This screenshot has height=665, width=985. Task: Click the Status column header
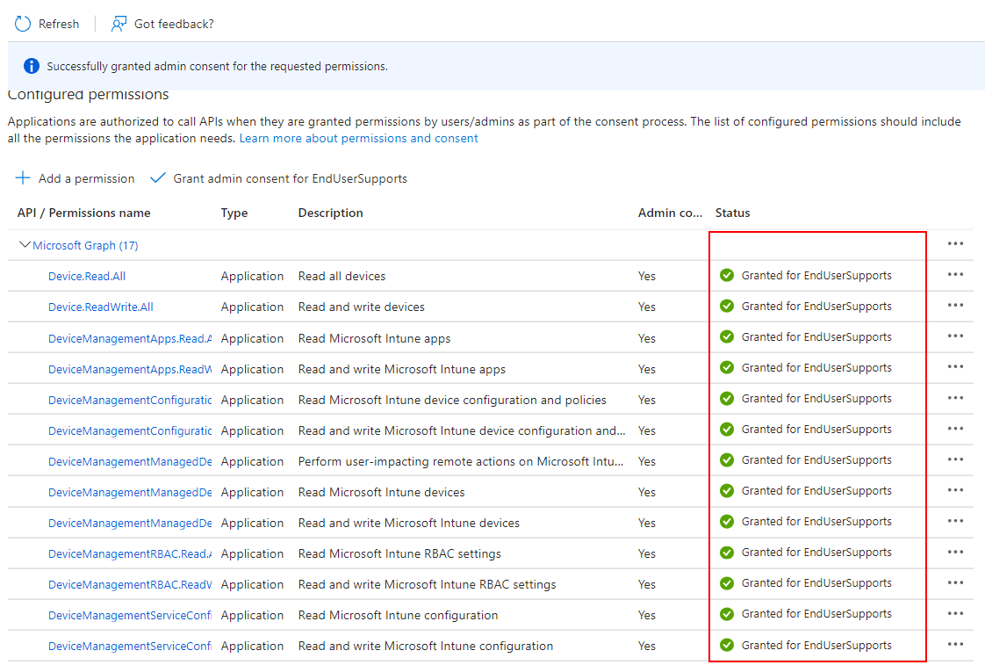[x=732, y=213]
